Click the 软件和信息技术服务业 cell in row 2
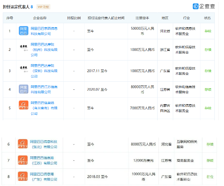Image resolution: width=224 pixels, height=186 pixels. 185,50
